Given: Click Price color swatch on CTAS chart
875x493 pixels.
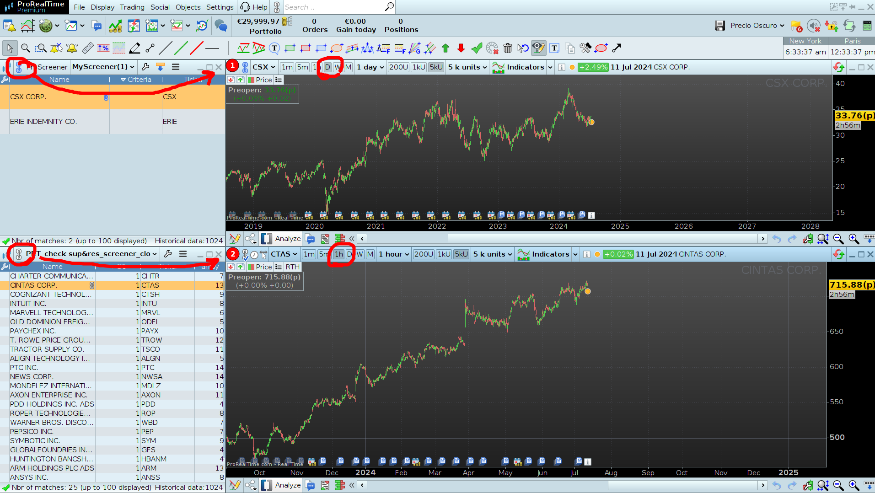Looking at the screenshot, I should click(251, 267).
